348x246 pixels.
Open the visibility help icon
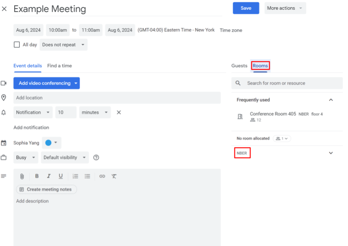[x=96, y=158]
